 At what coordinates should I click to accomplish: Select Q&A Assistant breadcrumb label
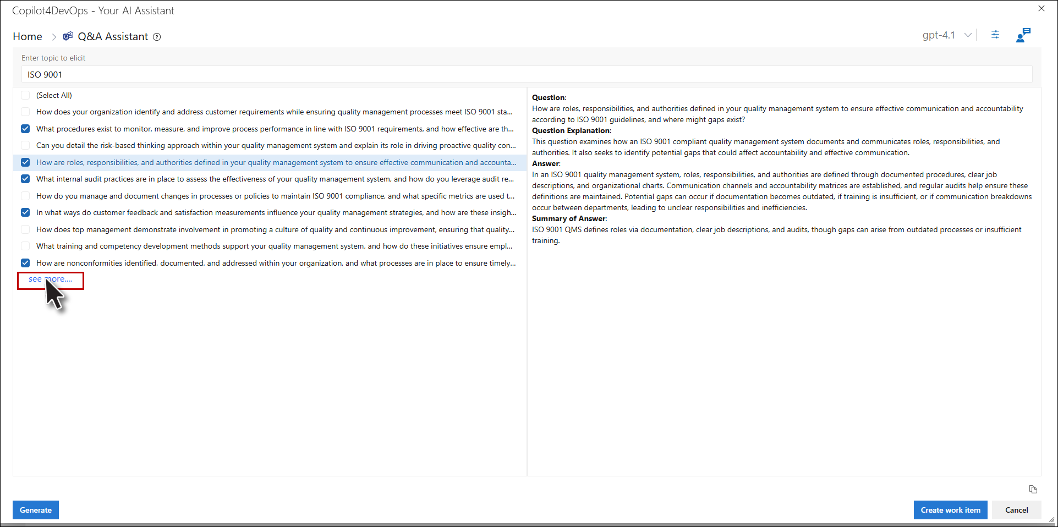[113, 36]
